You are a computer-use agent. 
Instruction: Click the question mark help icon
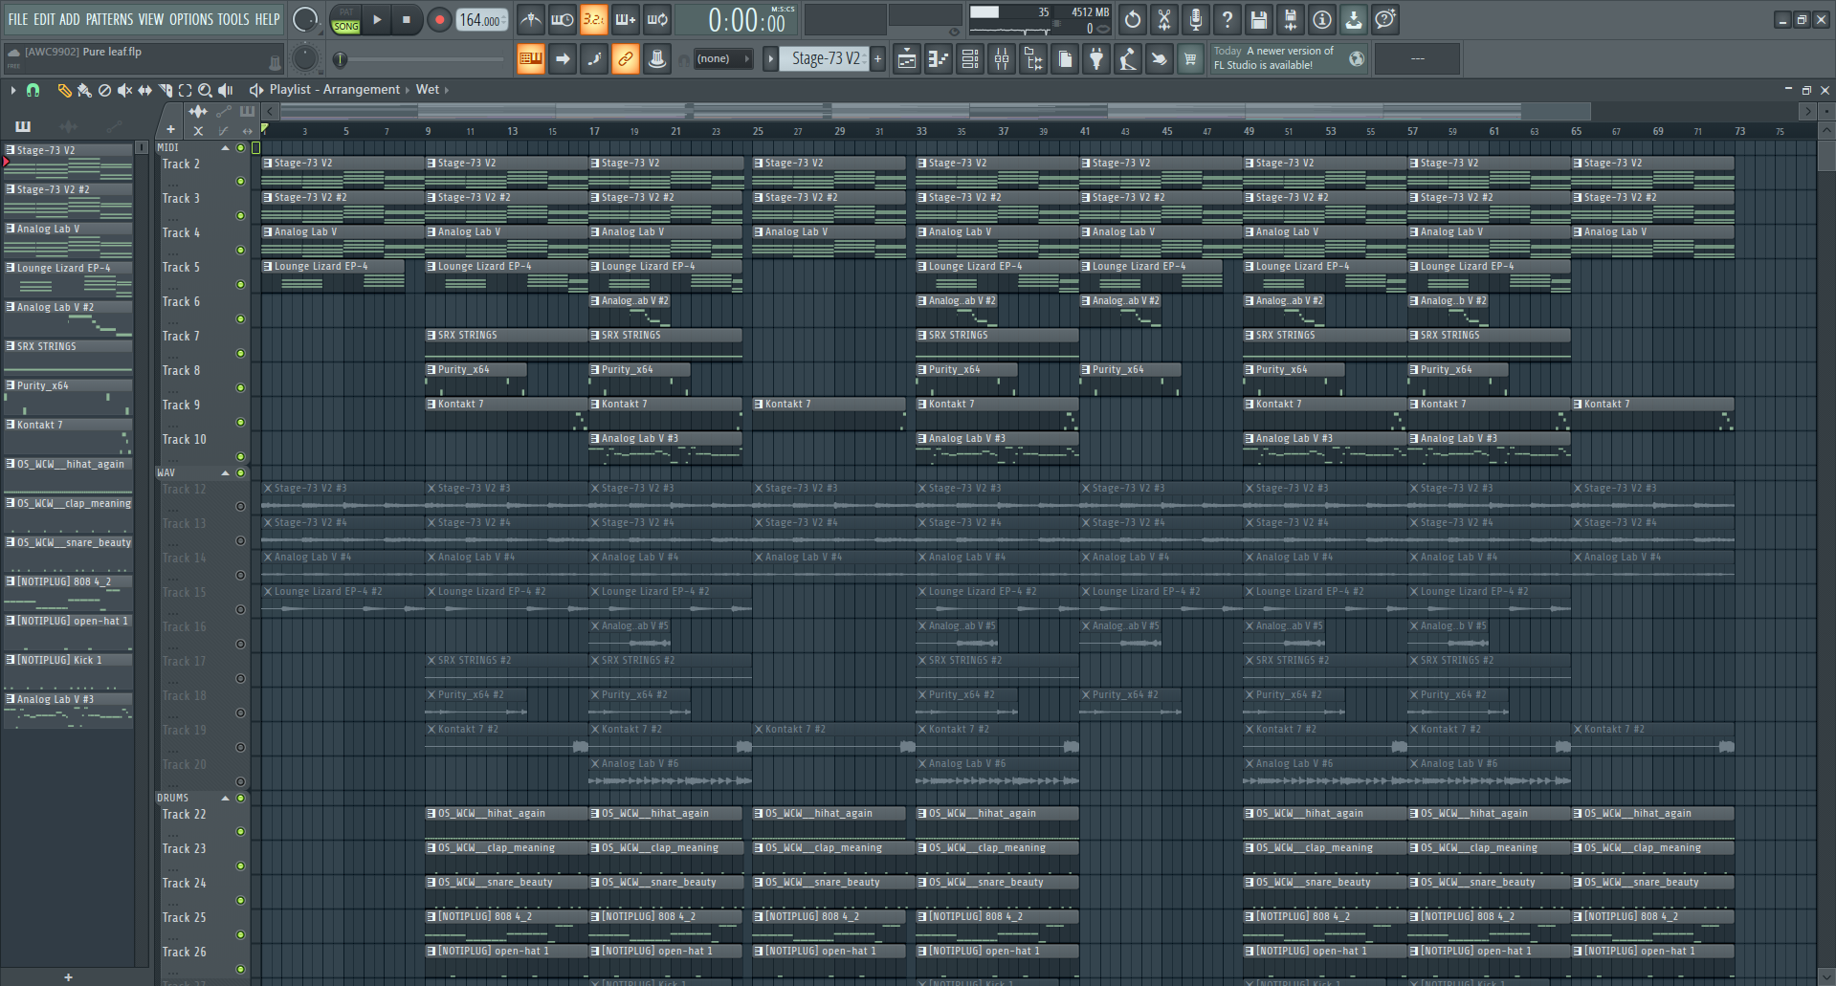tap(1228, 19)
